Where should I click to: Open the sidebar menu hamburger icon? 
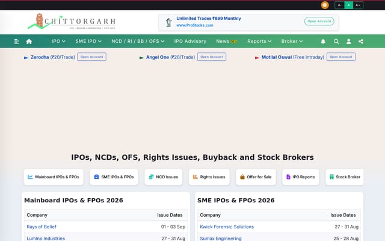[16, 42]
